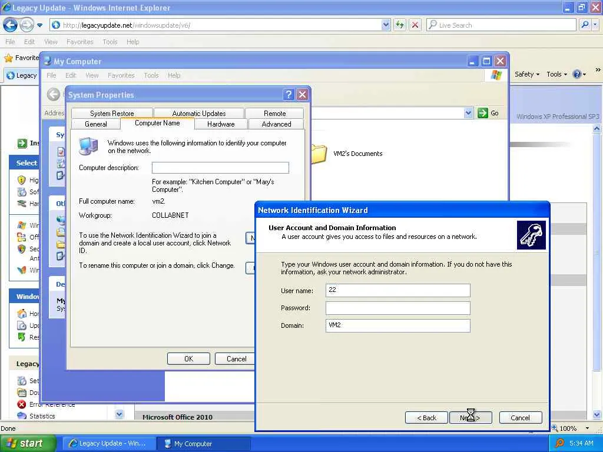Open Internet Explorer File menu
This screenshot has height=452, width=603.
(x=11, y=42)
